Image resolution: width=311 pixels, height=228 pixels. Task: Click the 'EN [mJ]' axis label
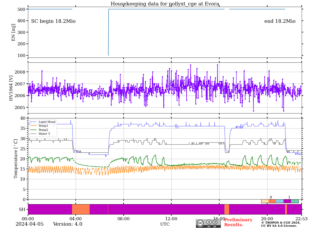click(x=14, y=32)
